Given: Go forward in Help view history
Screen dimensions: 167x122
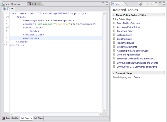Looking at the screenshot, I should (x=152, y=4).
